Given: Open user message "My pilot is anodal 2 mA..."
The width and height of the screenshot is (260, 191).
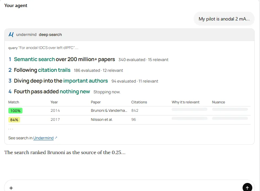Looking at the screenshot, I should 224,19.
